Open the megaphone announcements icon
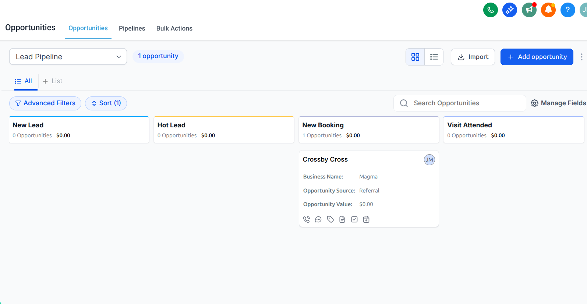This screenshot has width=587, height=304. [x=529, y=10]
